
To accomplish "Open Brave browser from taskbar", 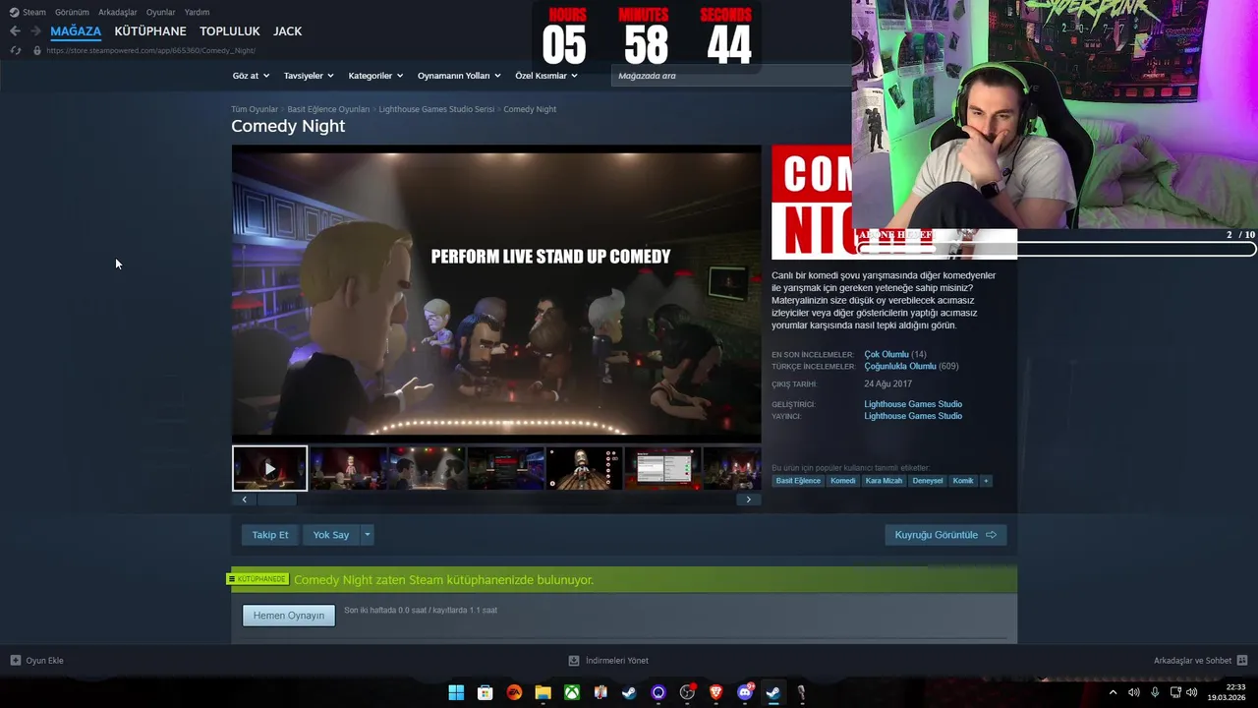I will click(715, 692).
